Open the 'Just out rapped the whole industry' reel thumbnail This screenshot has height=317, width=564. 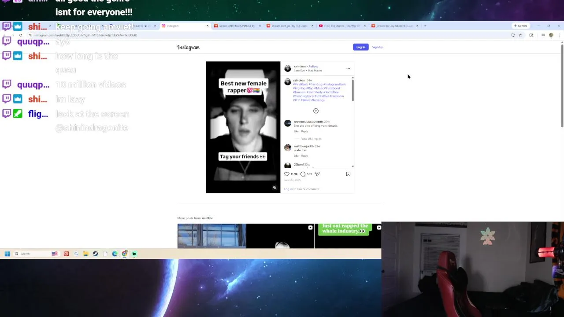pos(348,236)
